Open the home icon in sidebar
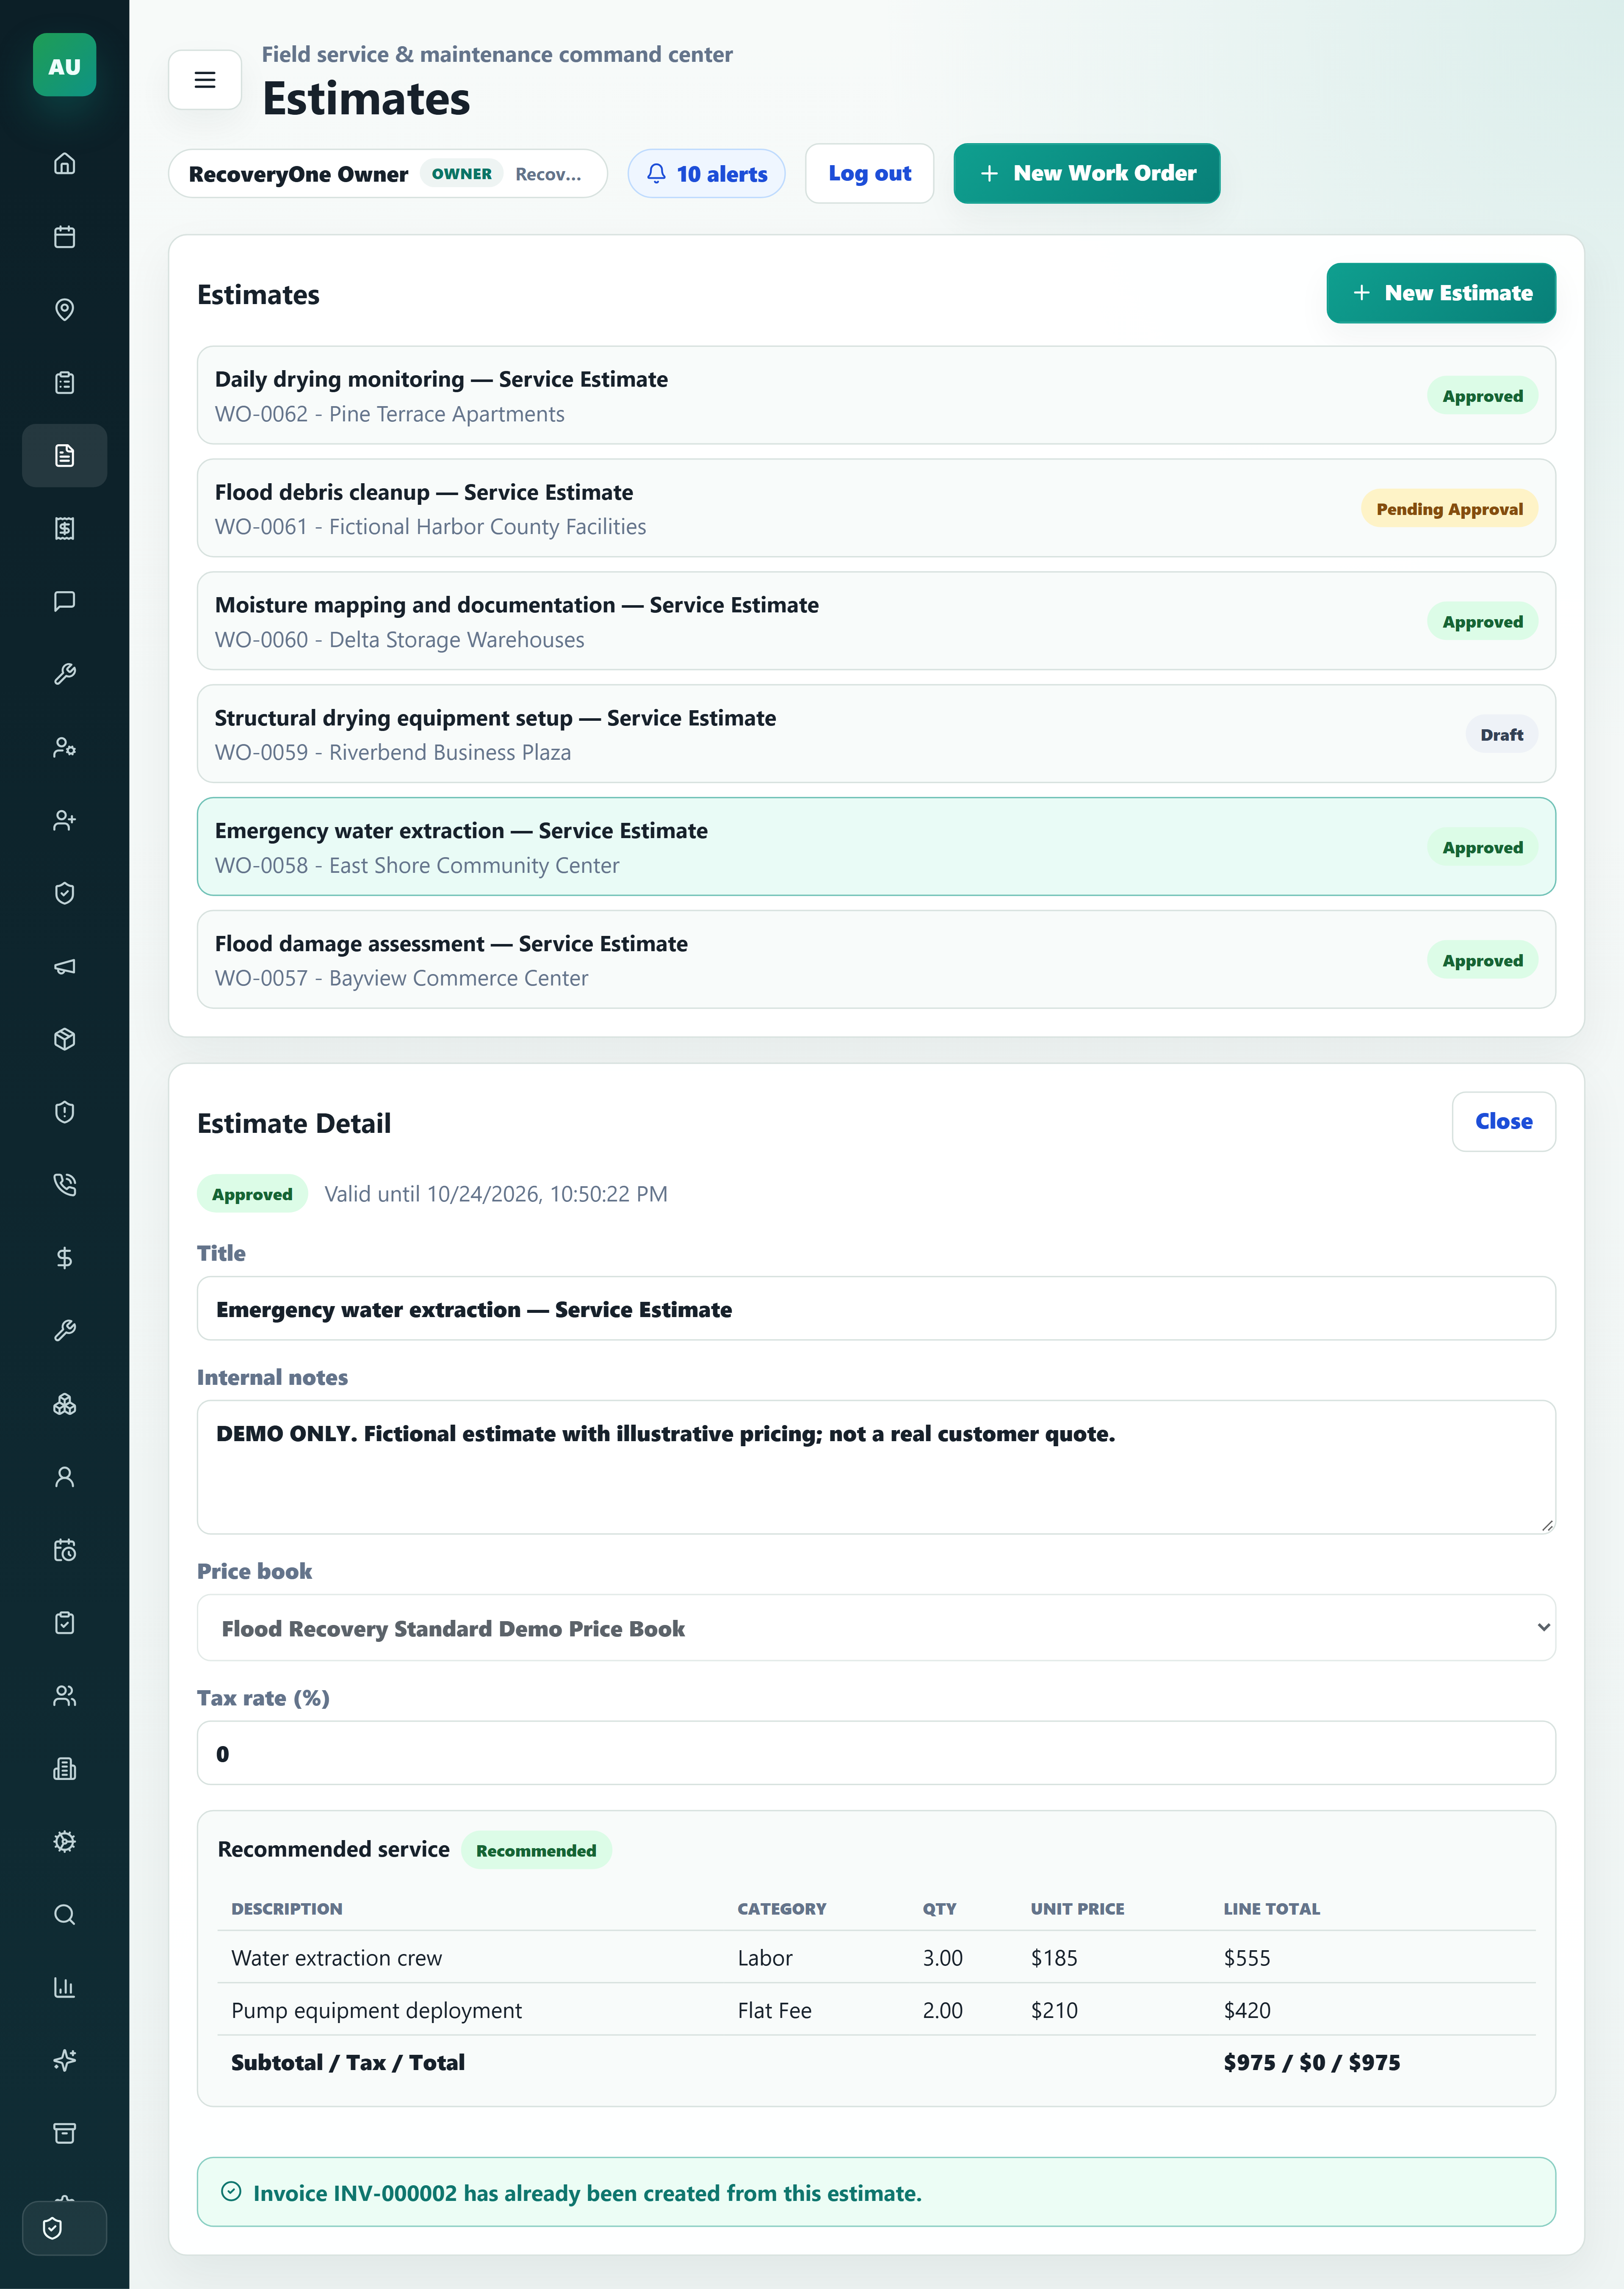The width and height of the screenshot is (1624, 2289). pos(64,164)
